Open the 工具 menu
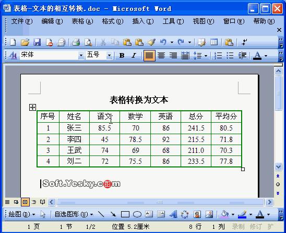The height and width of the screenshot is (233, 286). coord(173,21)
